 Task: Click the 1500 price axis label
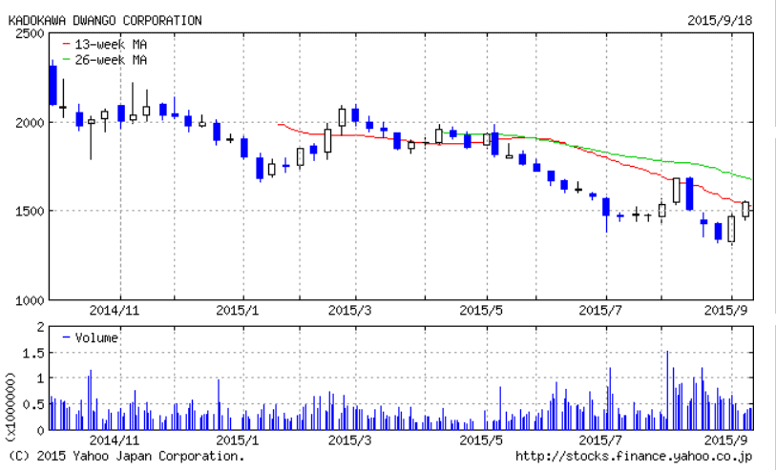point(31,211)
